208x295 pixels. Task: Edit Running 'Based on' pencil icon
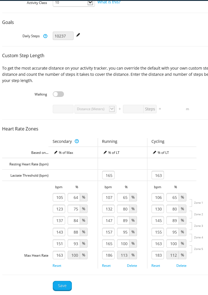click(105, 152)
